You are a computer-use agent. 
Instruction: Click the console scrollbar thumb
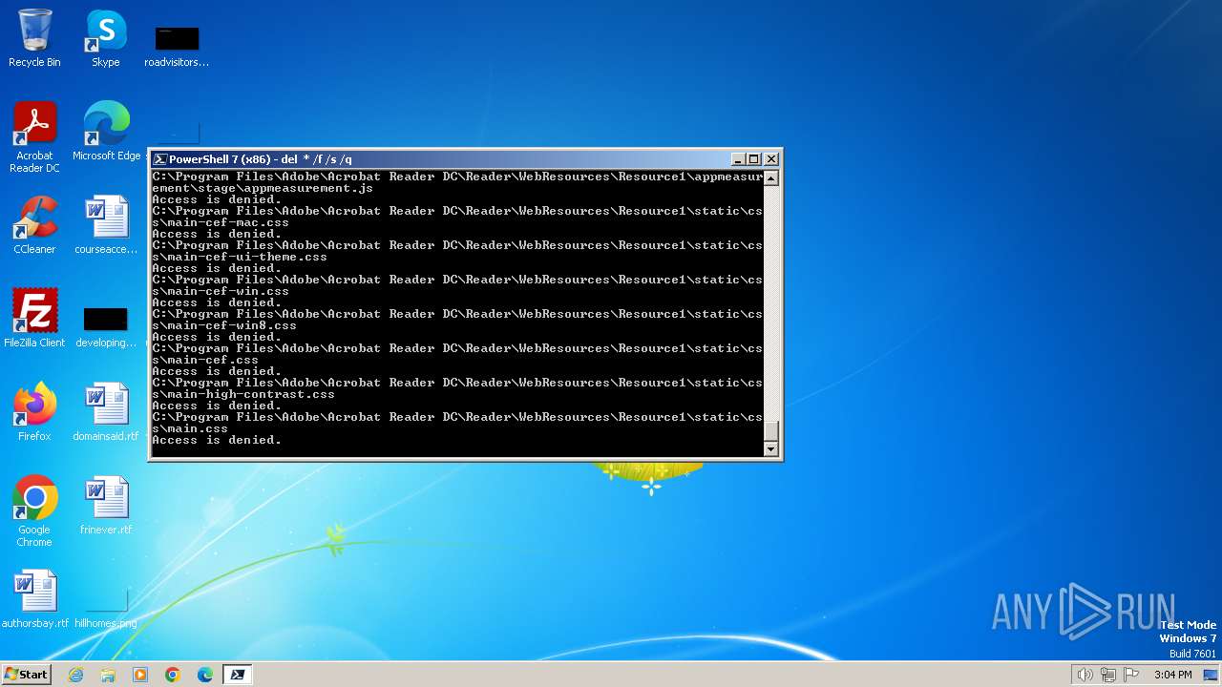click(x=771, y=430)
